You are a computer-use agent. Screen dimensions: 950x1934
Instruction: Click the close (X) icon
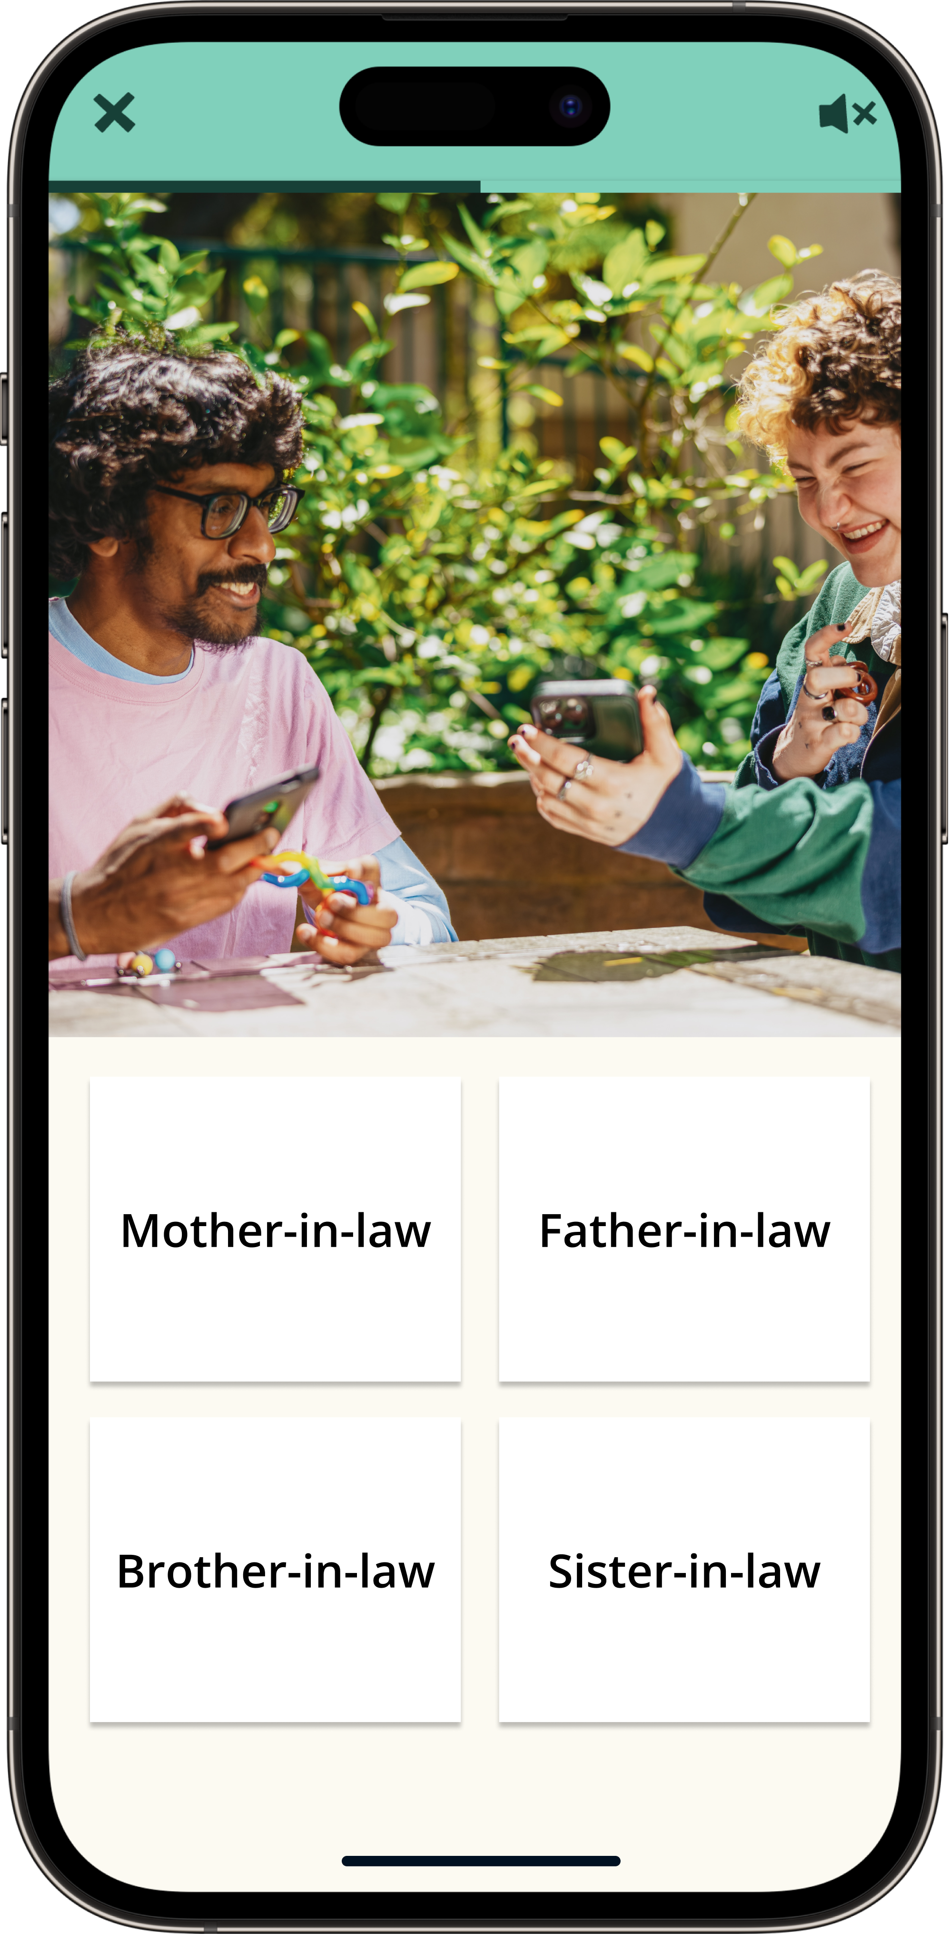pyautogui.click(x=113, y=113)
